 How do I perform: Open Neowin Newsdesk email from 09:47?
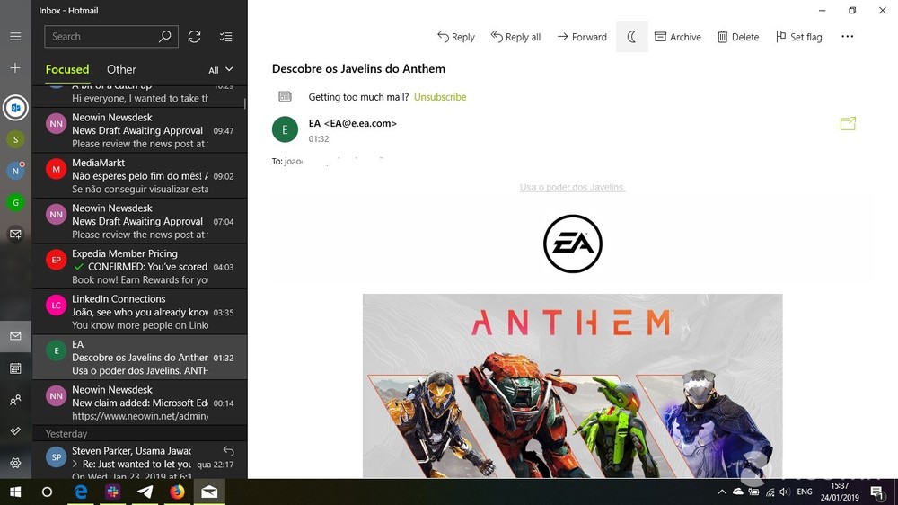click(x=140, y=130)
